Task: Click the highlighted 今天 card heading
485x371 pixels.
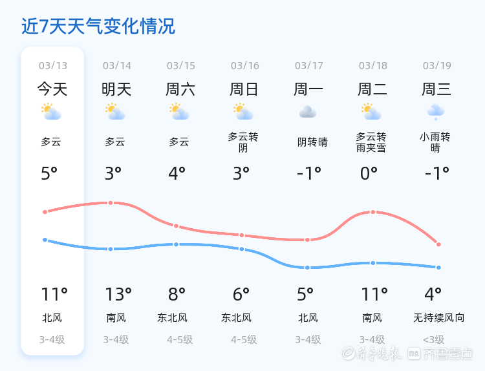Action: (52, 89)
